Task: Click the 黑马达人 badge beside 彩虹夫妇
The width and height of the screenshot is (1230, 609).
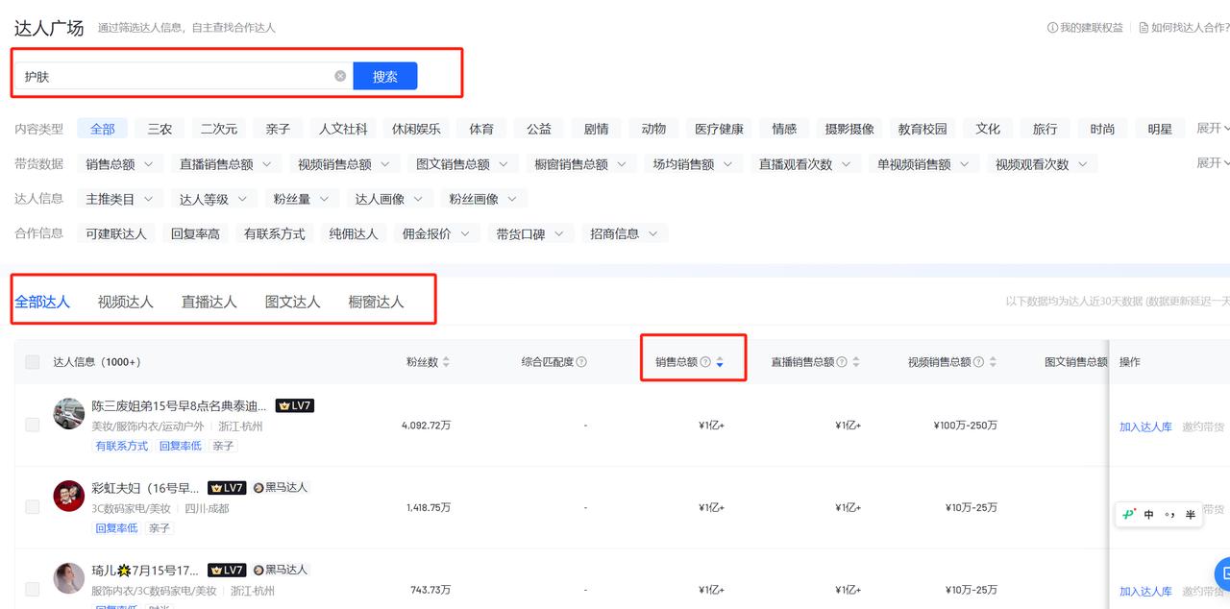Action: 282,487
